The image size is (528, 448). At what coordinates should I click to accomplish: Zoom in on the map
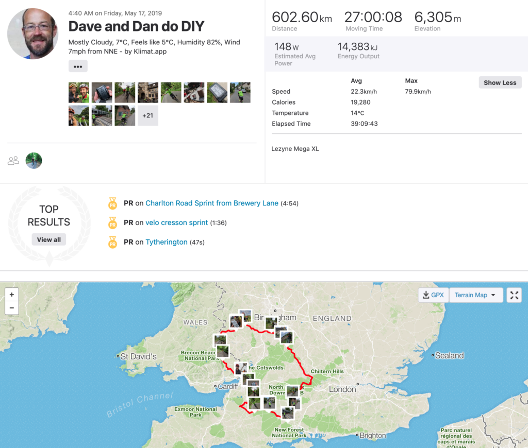[12, 295]
